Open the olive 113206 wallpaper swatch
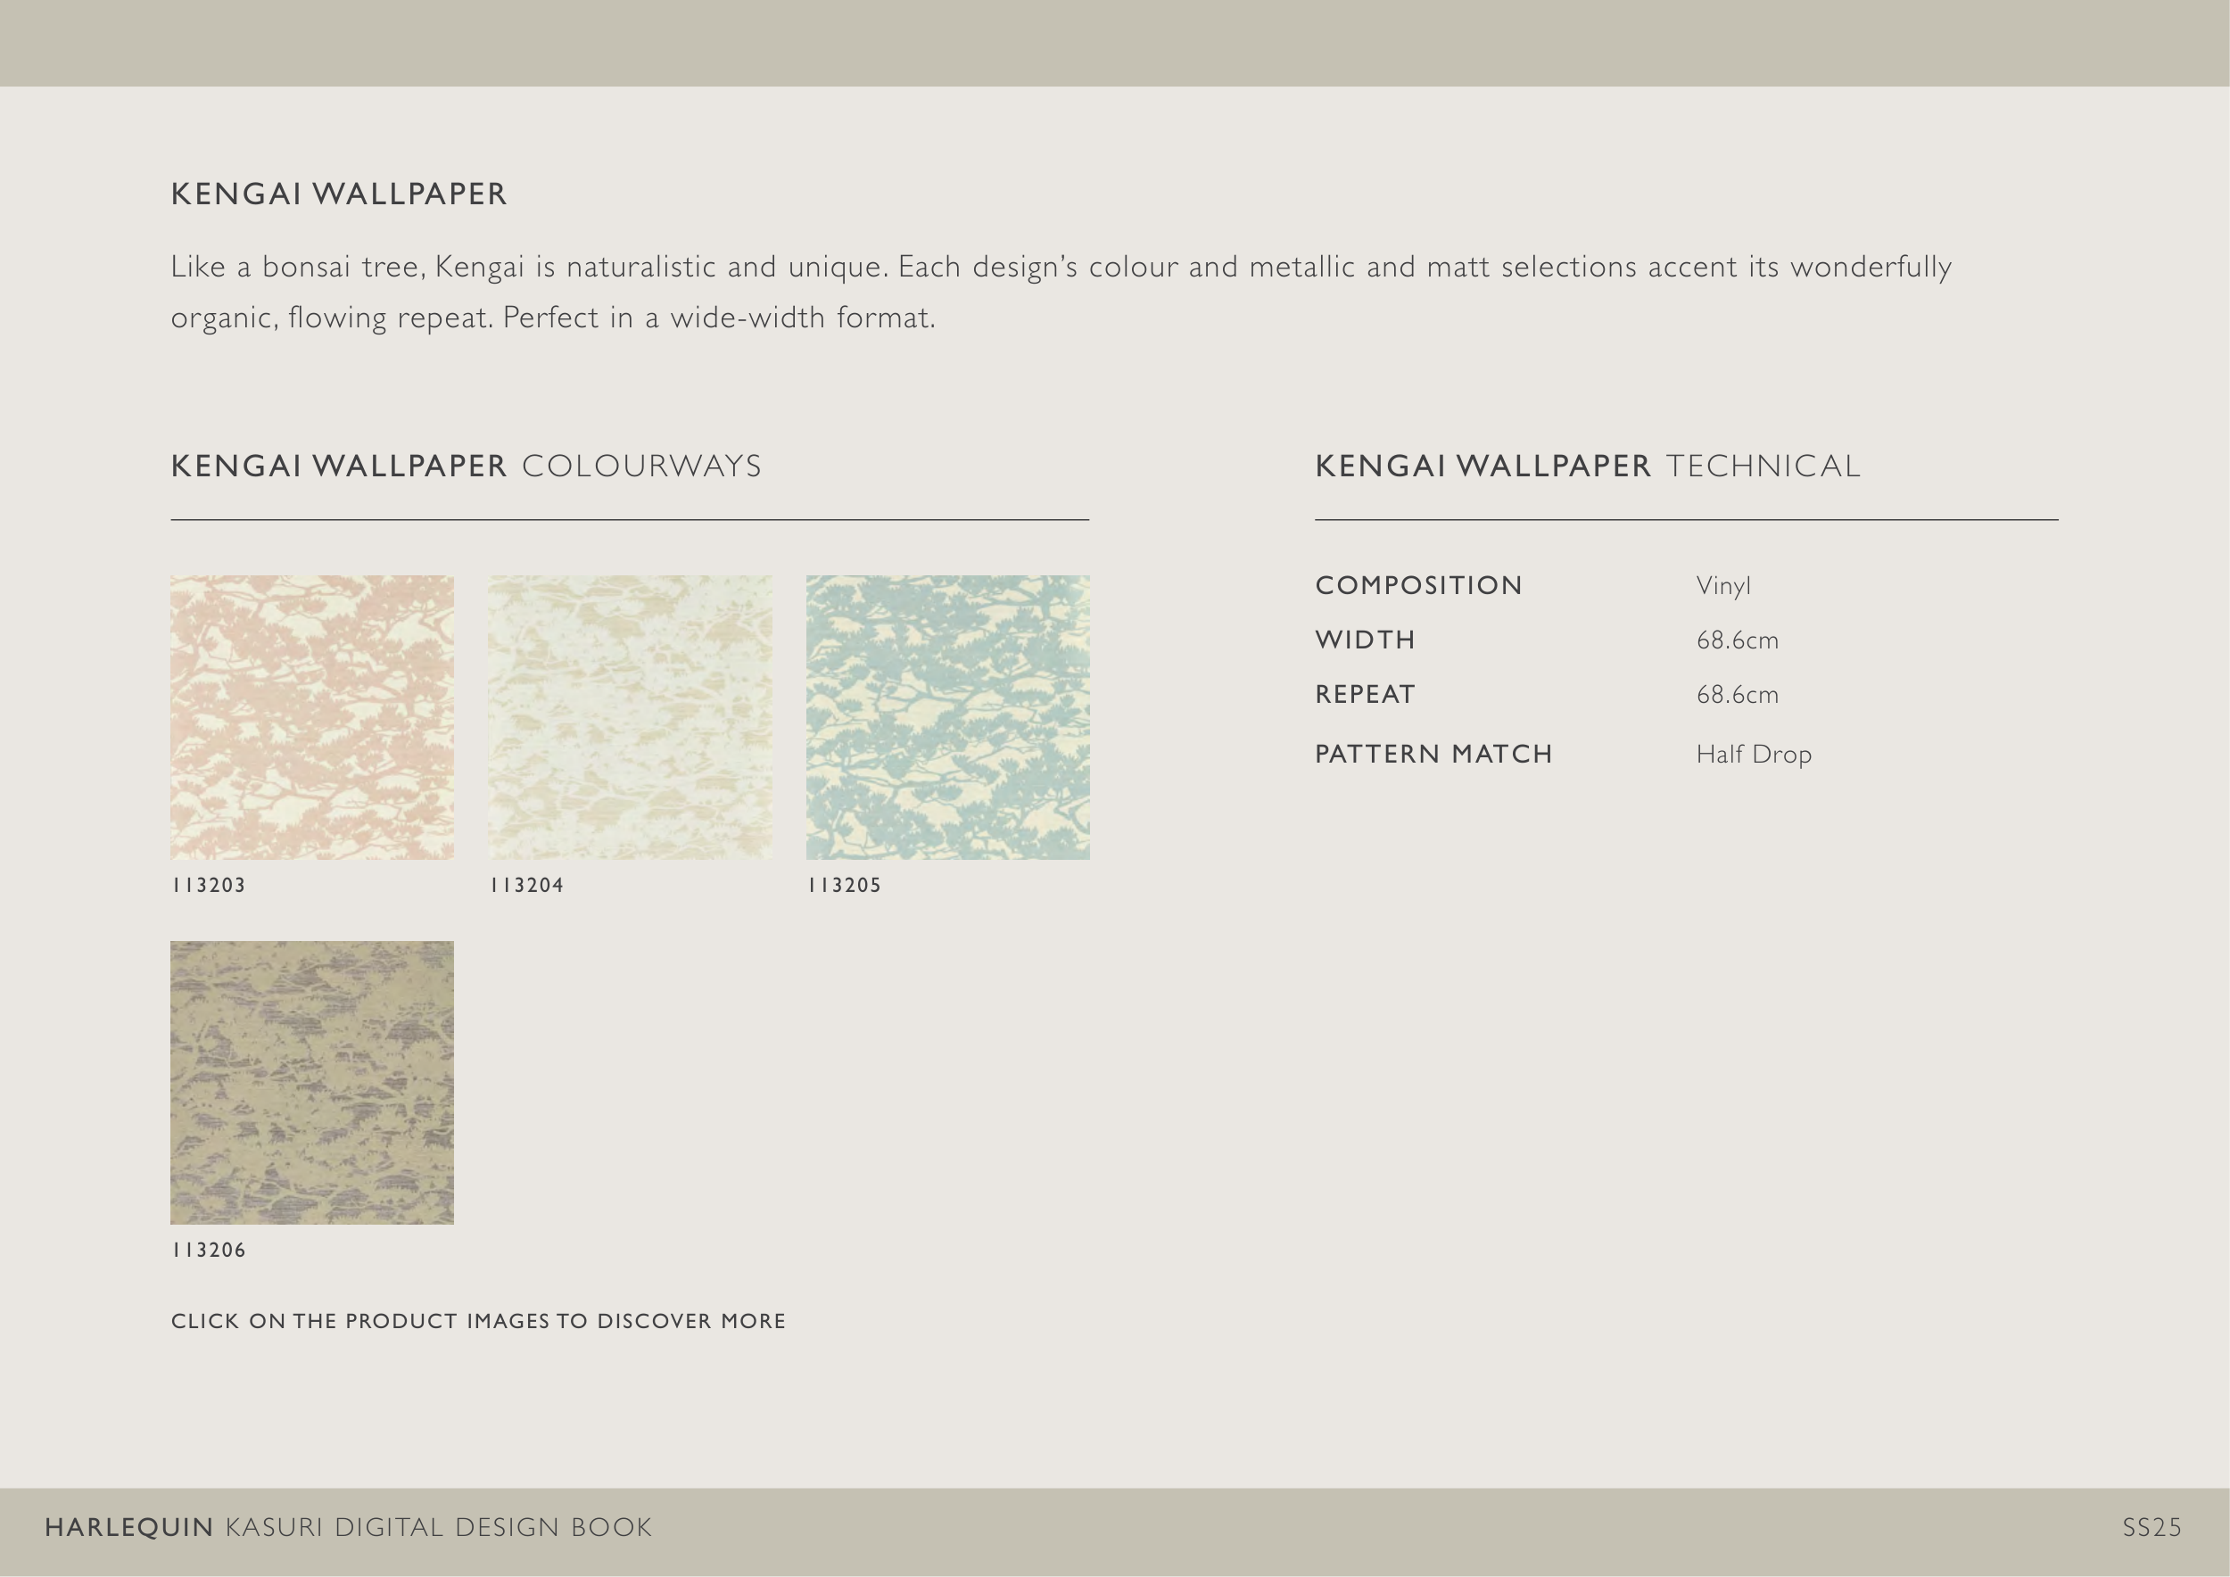 point(312,1082)
